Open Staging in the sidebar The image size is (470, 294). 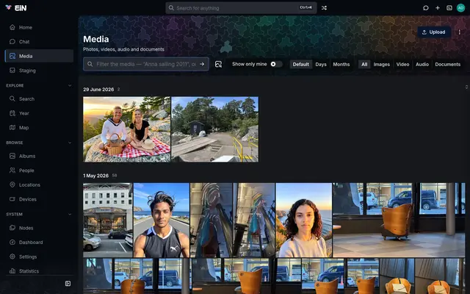39,71
